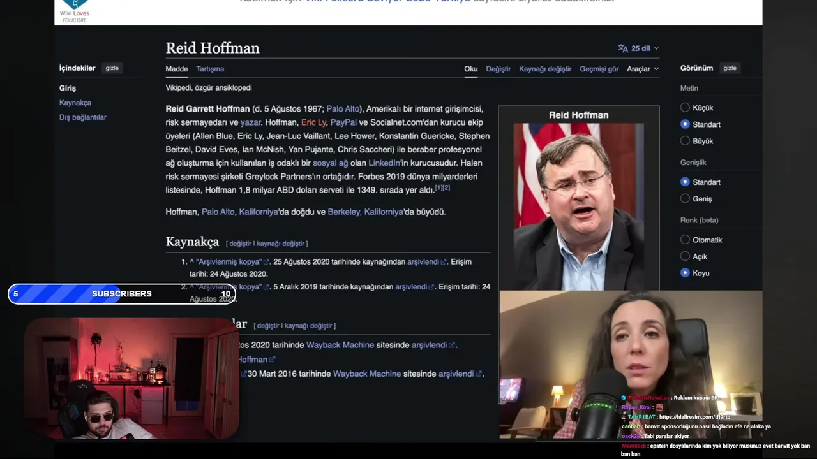817x459 pixels.
Task: Open the Palo Alto birthplace link
Action: [343, 109]
